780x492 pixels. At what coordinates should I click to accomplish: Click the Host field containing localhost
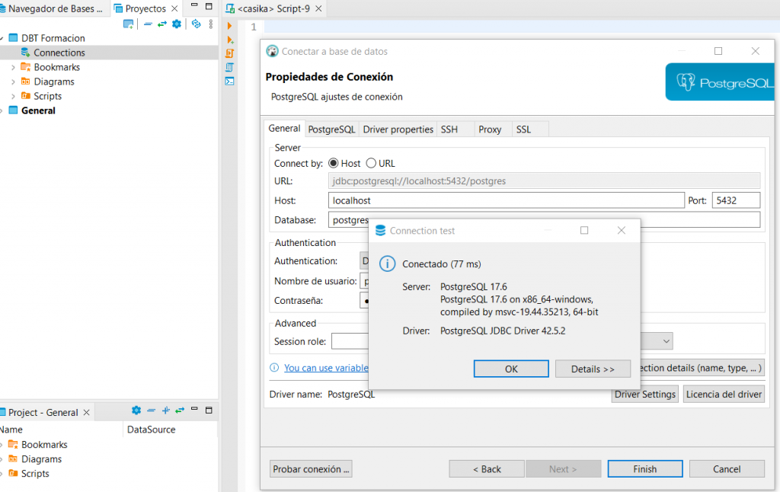coord(506,200)
